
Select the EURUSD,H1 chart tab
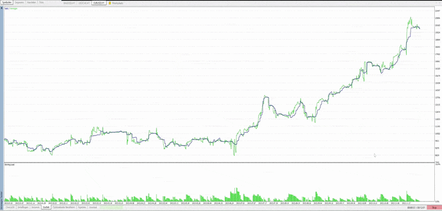pyautogui.click(x=99, y=3)
